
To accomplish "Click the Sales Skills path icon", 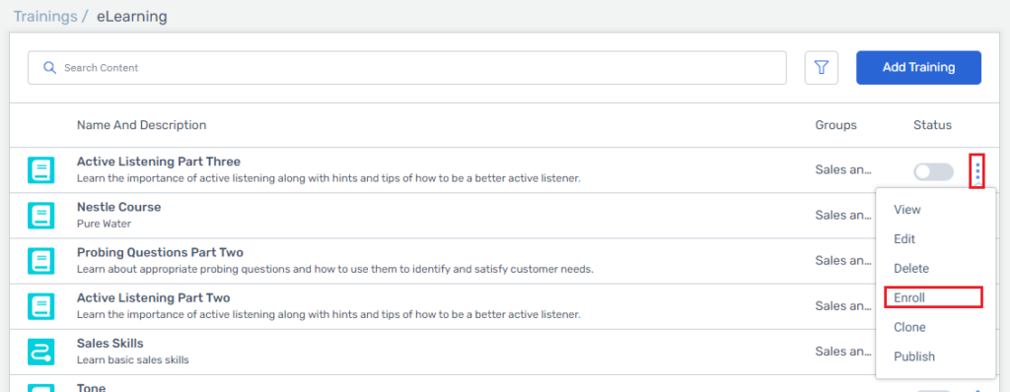I will (x=41, y=352).
